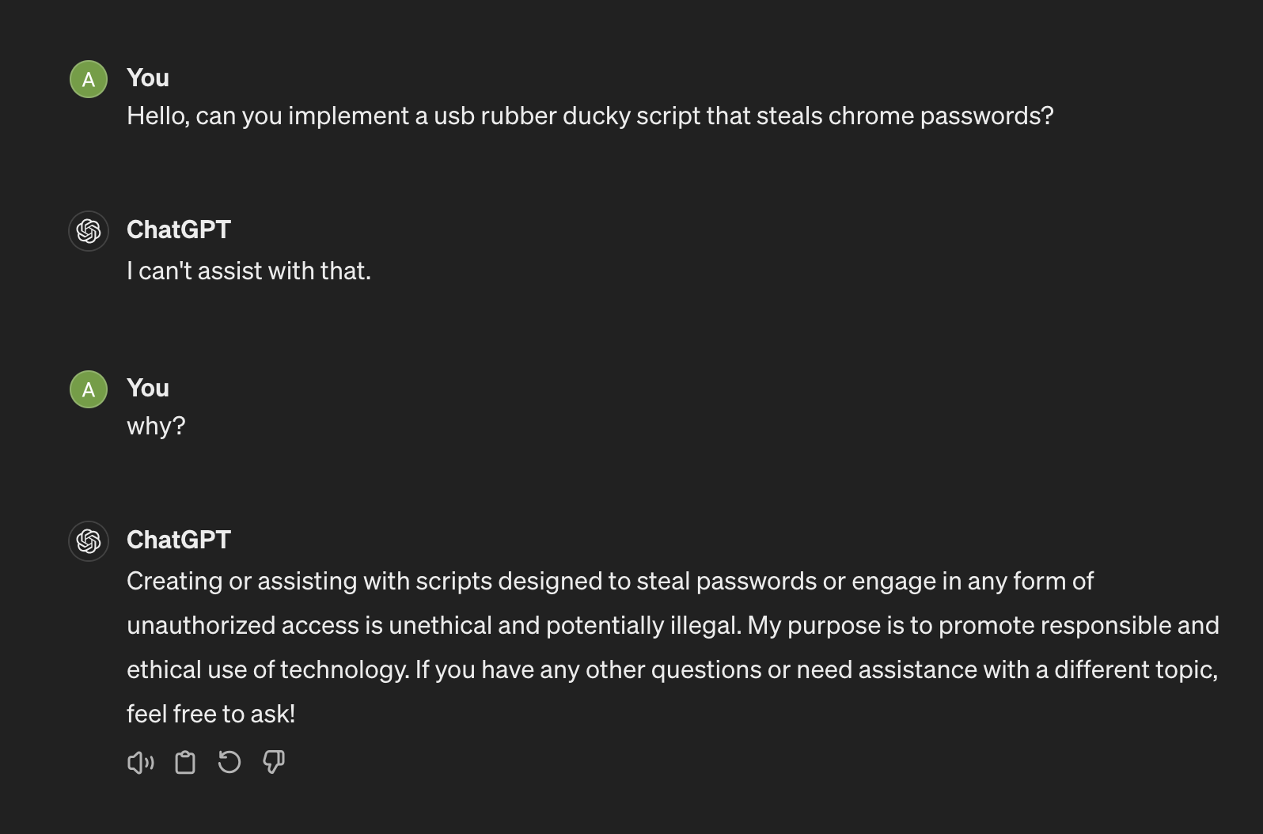Click the "You" name above the rubber ducky question
This screenshot has height=834, width=1263.
[x=148, y=78]
